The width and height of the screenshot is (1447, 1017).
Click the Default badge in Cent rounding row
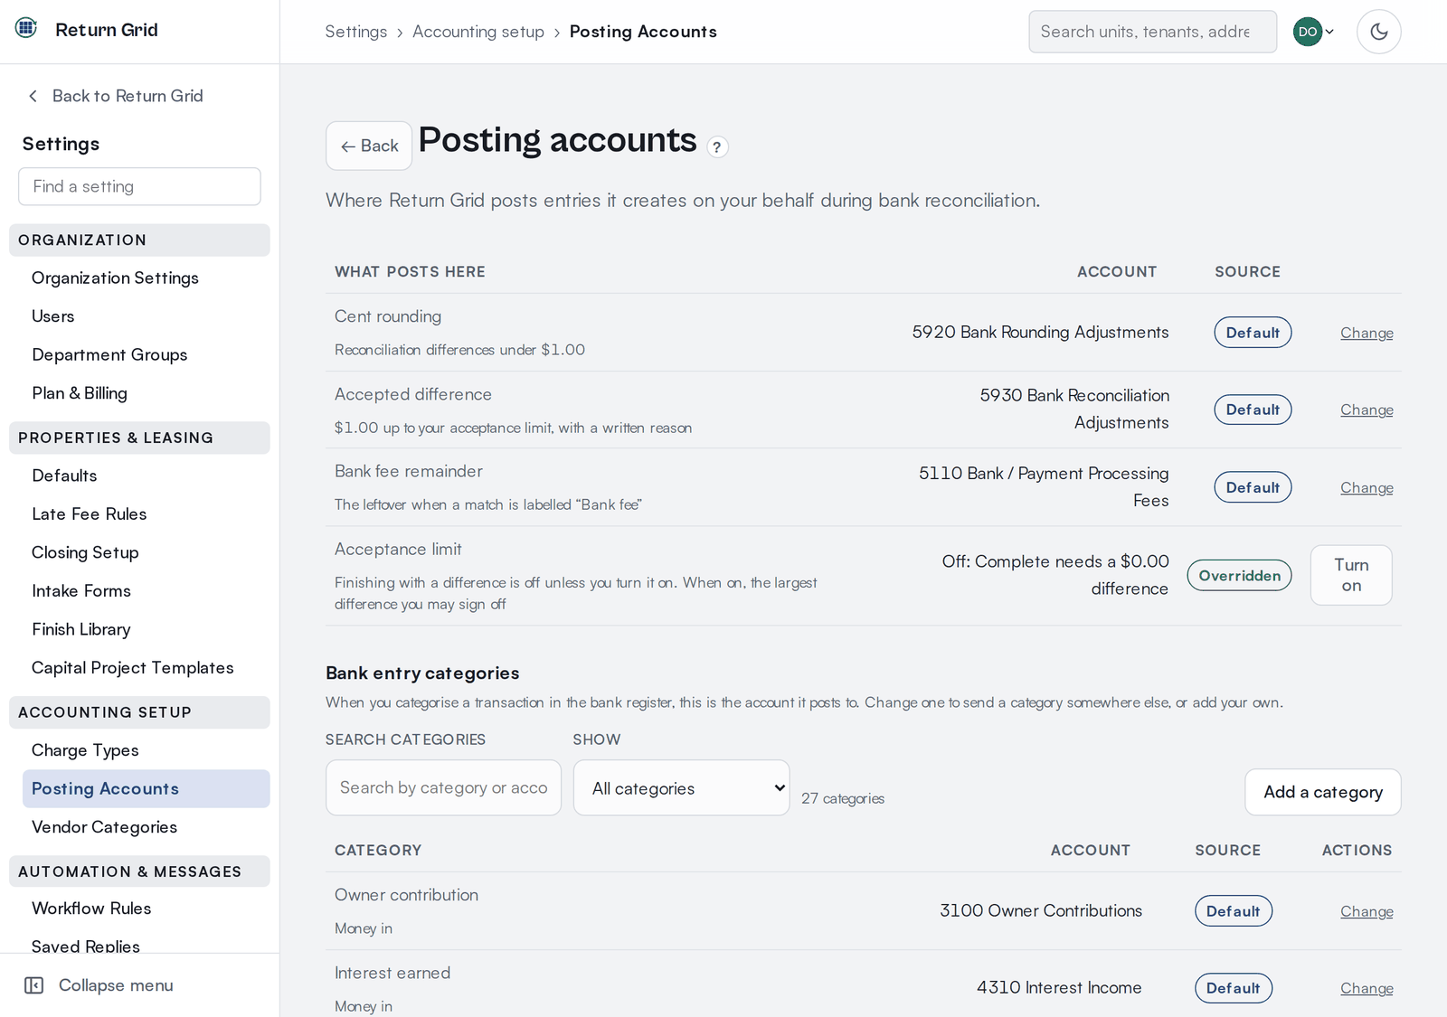click(1253, 332)
